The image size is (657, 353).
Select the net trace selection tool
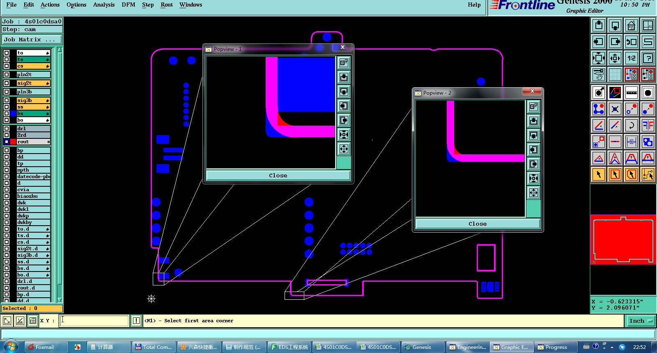648,174
